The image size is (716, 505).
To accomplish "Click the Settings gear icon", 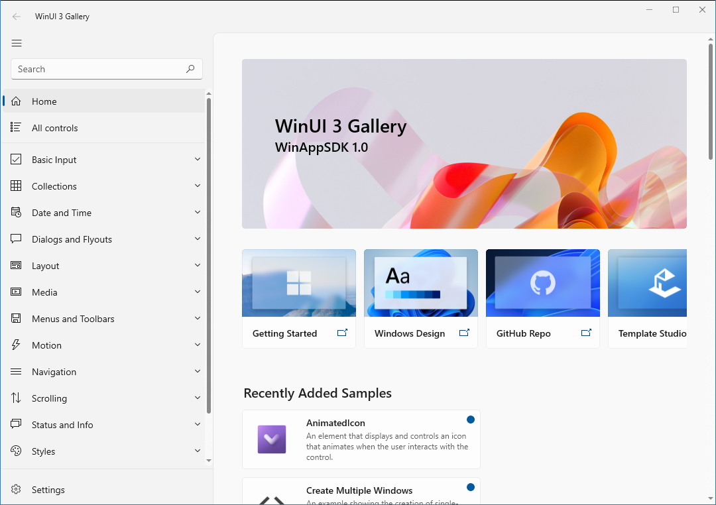I will coord(16,489).
